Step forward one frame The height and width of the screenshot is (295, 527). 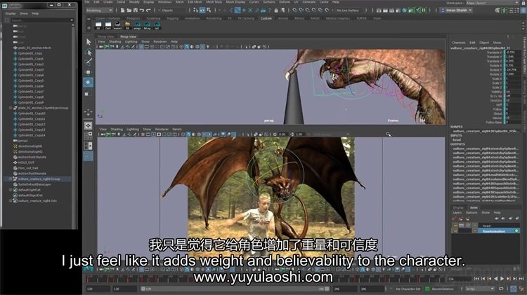point(515,279)
